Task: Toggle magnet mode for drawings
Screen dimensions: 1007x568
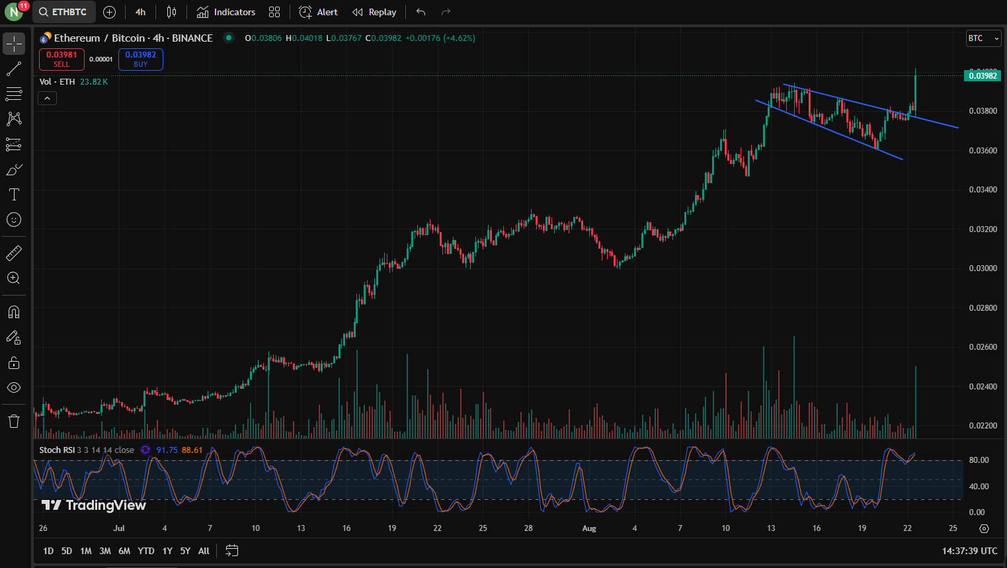Action: [x=14, y=312]
